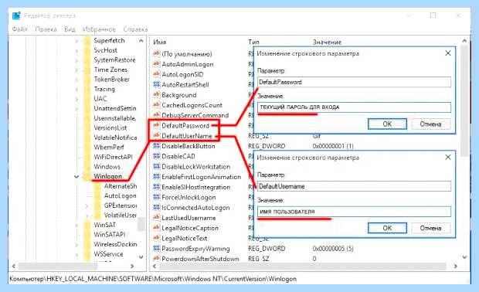This screenshot has width=479, height=292.
Task: Cancel the DefaultUsername dialog with Отмена
Action: point(431,228)
